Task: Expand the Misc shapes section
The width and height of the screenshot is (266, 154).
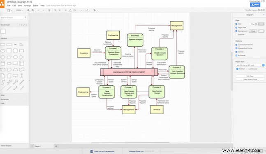Action: click(x=14, y=95)
